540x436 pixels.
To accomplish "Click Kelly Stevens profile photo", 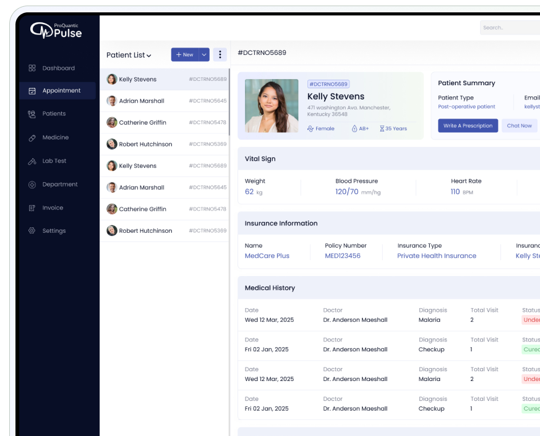I will [272, 106].
